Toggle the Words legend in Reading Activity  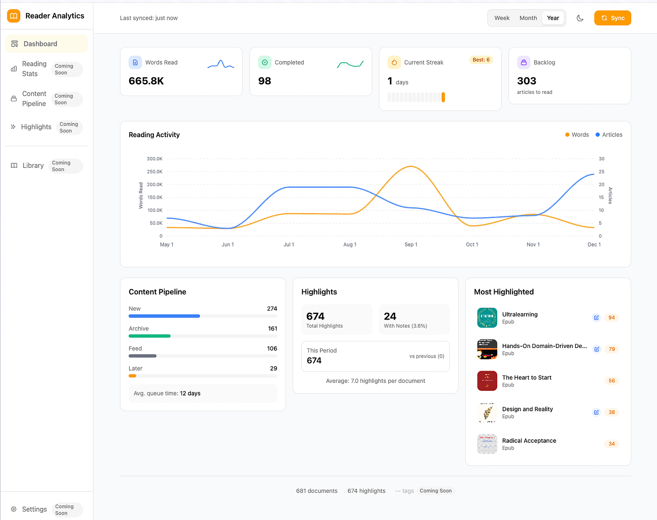[x=577, y=135]
